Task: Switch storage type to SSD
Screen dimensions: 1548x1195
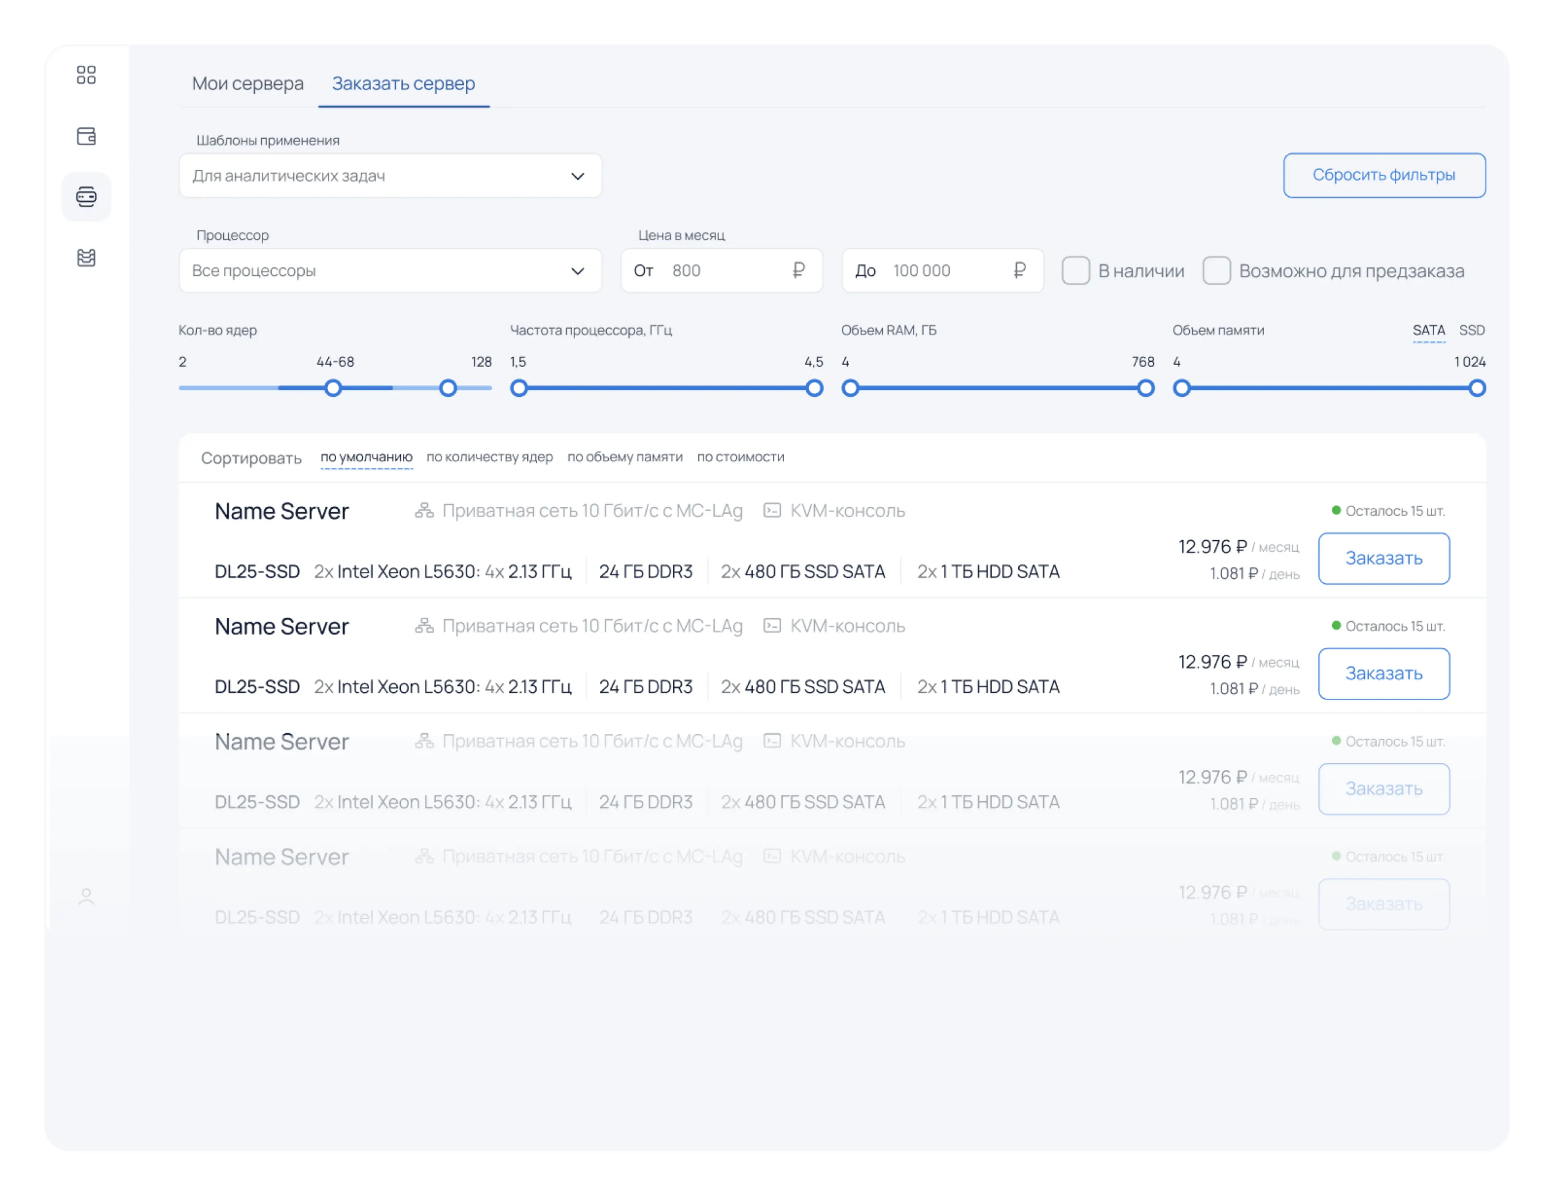Action: tap(1471, 330)
